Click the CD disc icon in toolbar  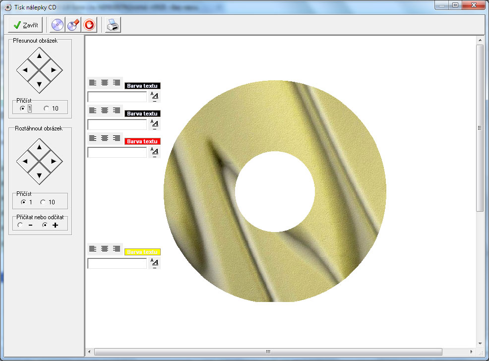coord(58,25)
